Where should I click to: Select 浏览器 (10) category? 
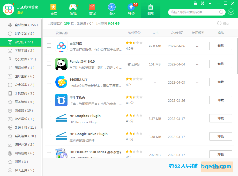point(21,111)
